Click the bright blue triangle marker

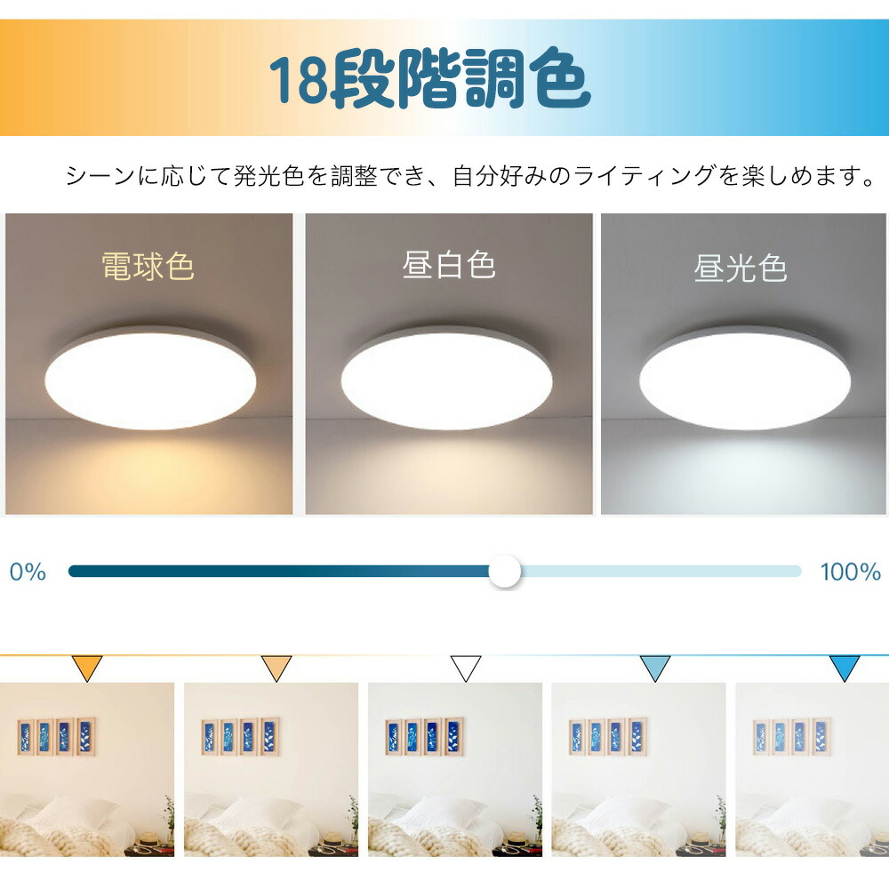845,668
